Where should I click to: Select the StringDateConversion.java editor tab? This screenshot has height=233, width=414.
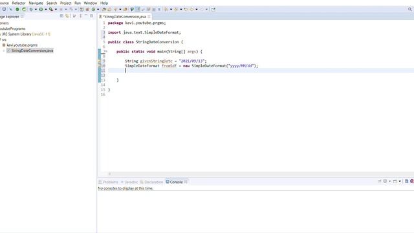tap(124, 16)
